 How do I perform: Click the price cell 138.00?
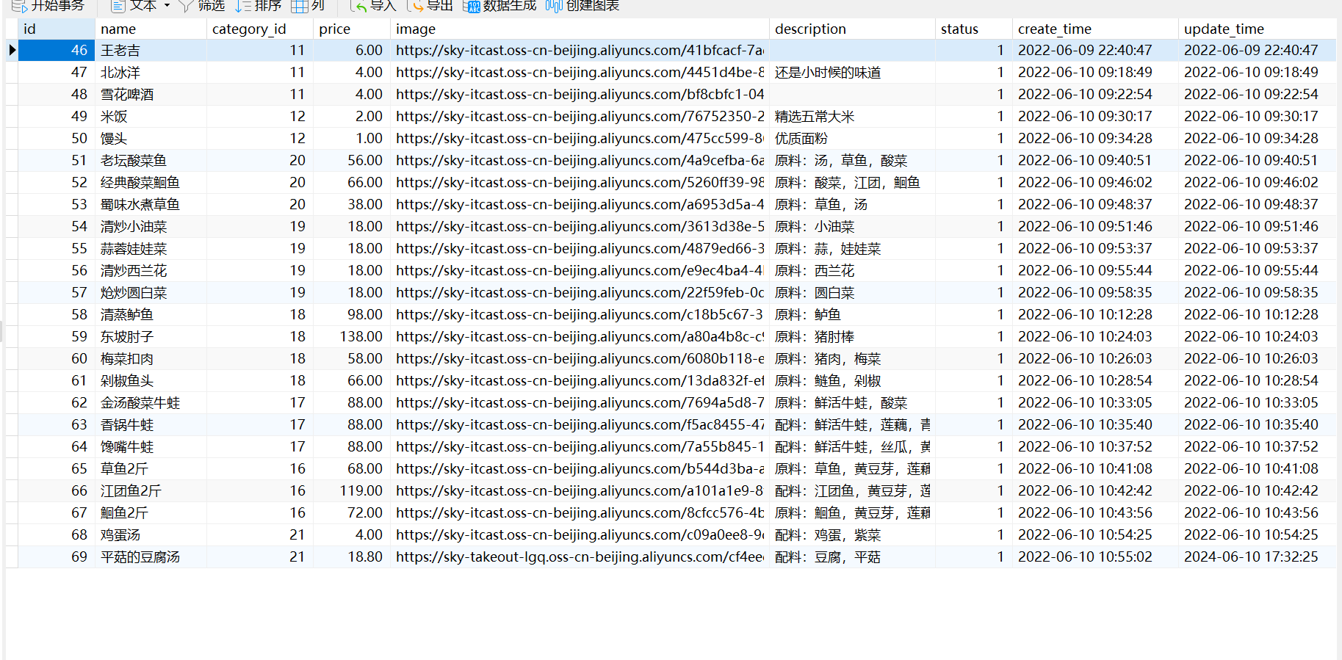(x=352, y=336)
